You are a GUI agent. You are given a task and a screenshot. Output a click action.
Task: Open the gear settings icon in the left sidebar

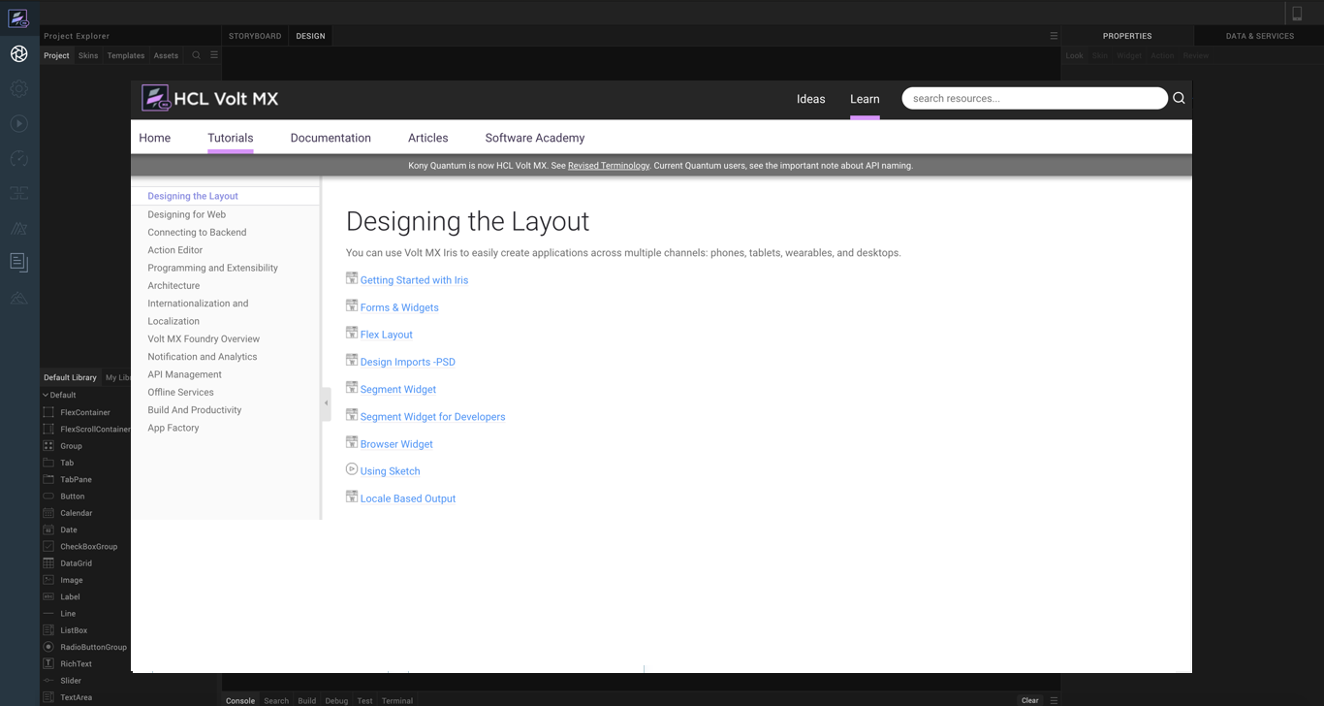click(18, 89)
